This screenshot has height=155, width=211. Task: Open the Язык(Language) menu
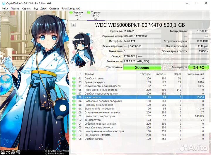[71, 8]
